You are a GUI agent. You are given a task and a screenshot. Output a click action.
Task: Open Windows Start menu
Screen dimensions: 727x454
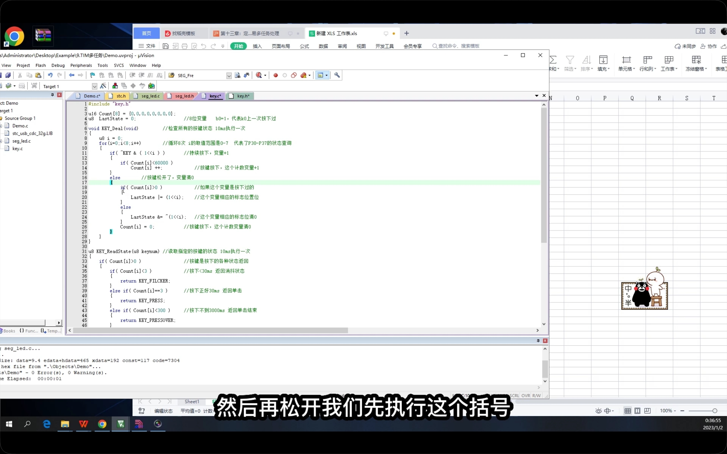[9, 424]
